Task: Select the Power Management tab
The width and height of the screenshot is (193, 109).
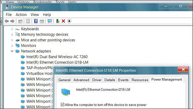Action: [167, 80]
